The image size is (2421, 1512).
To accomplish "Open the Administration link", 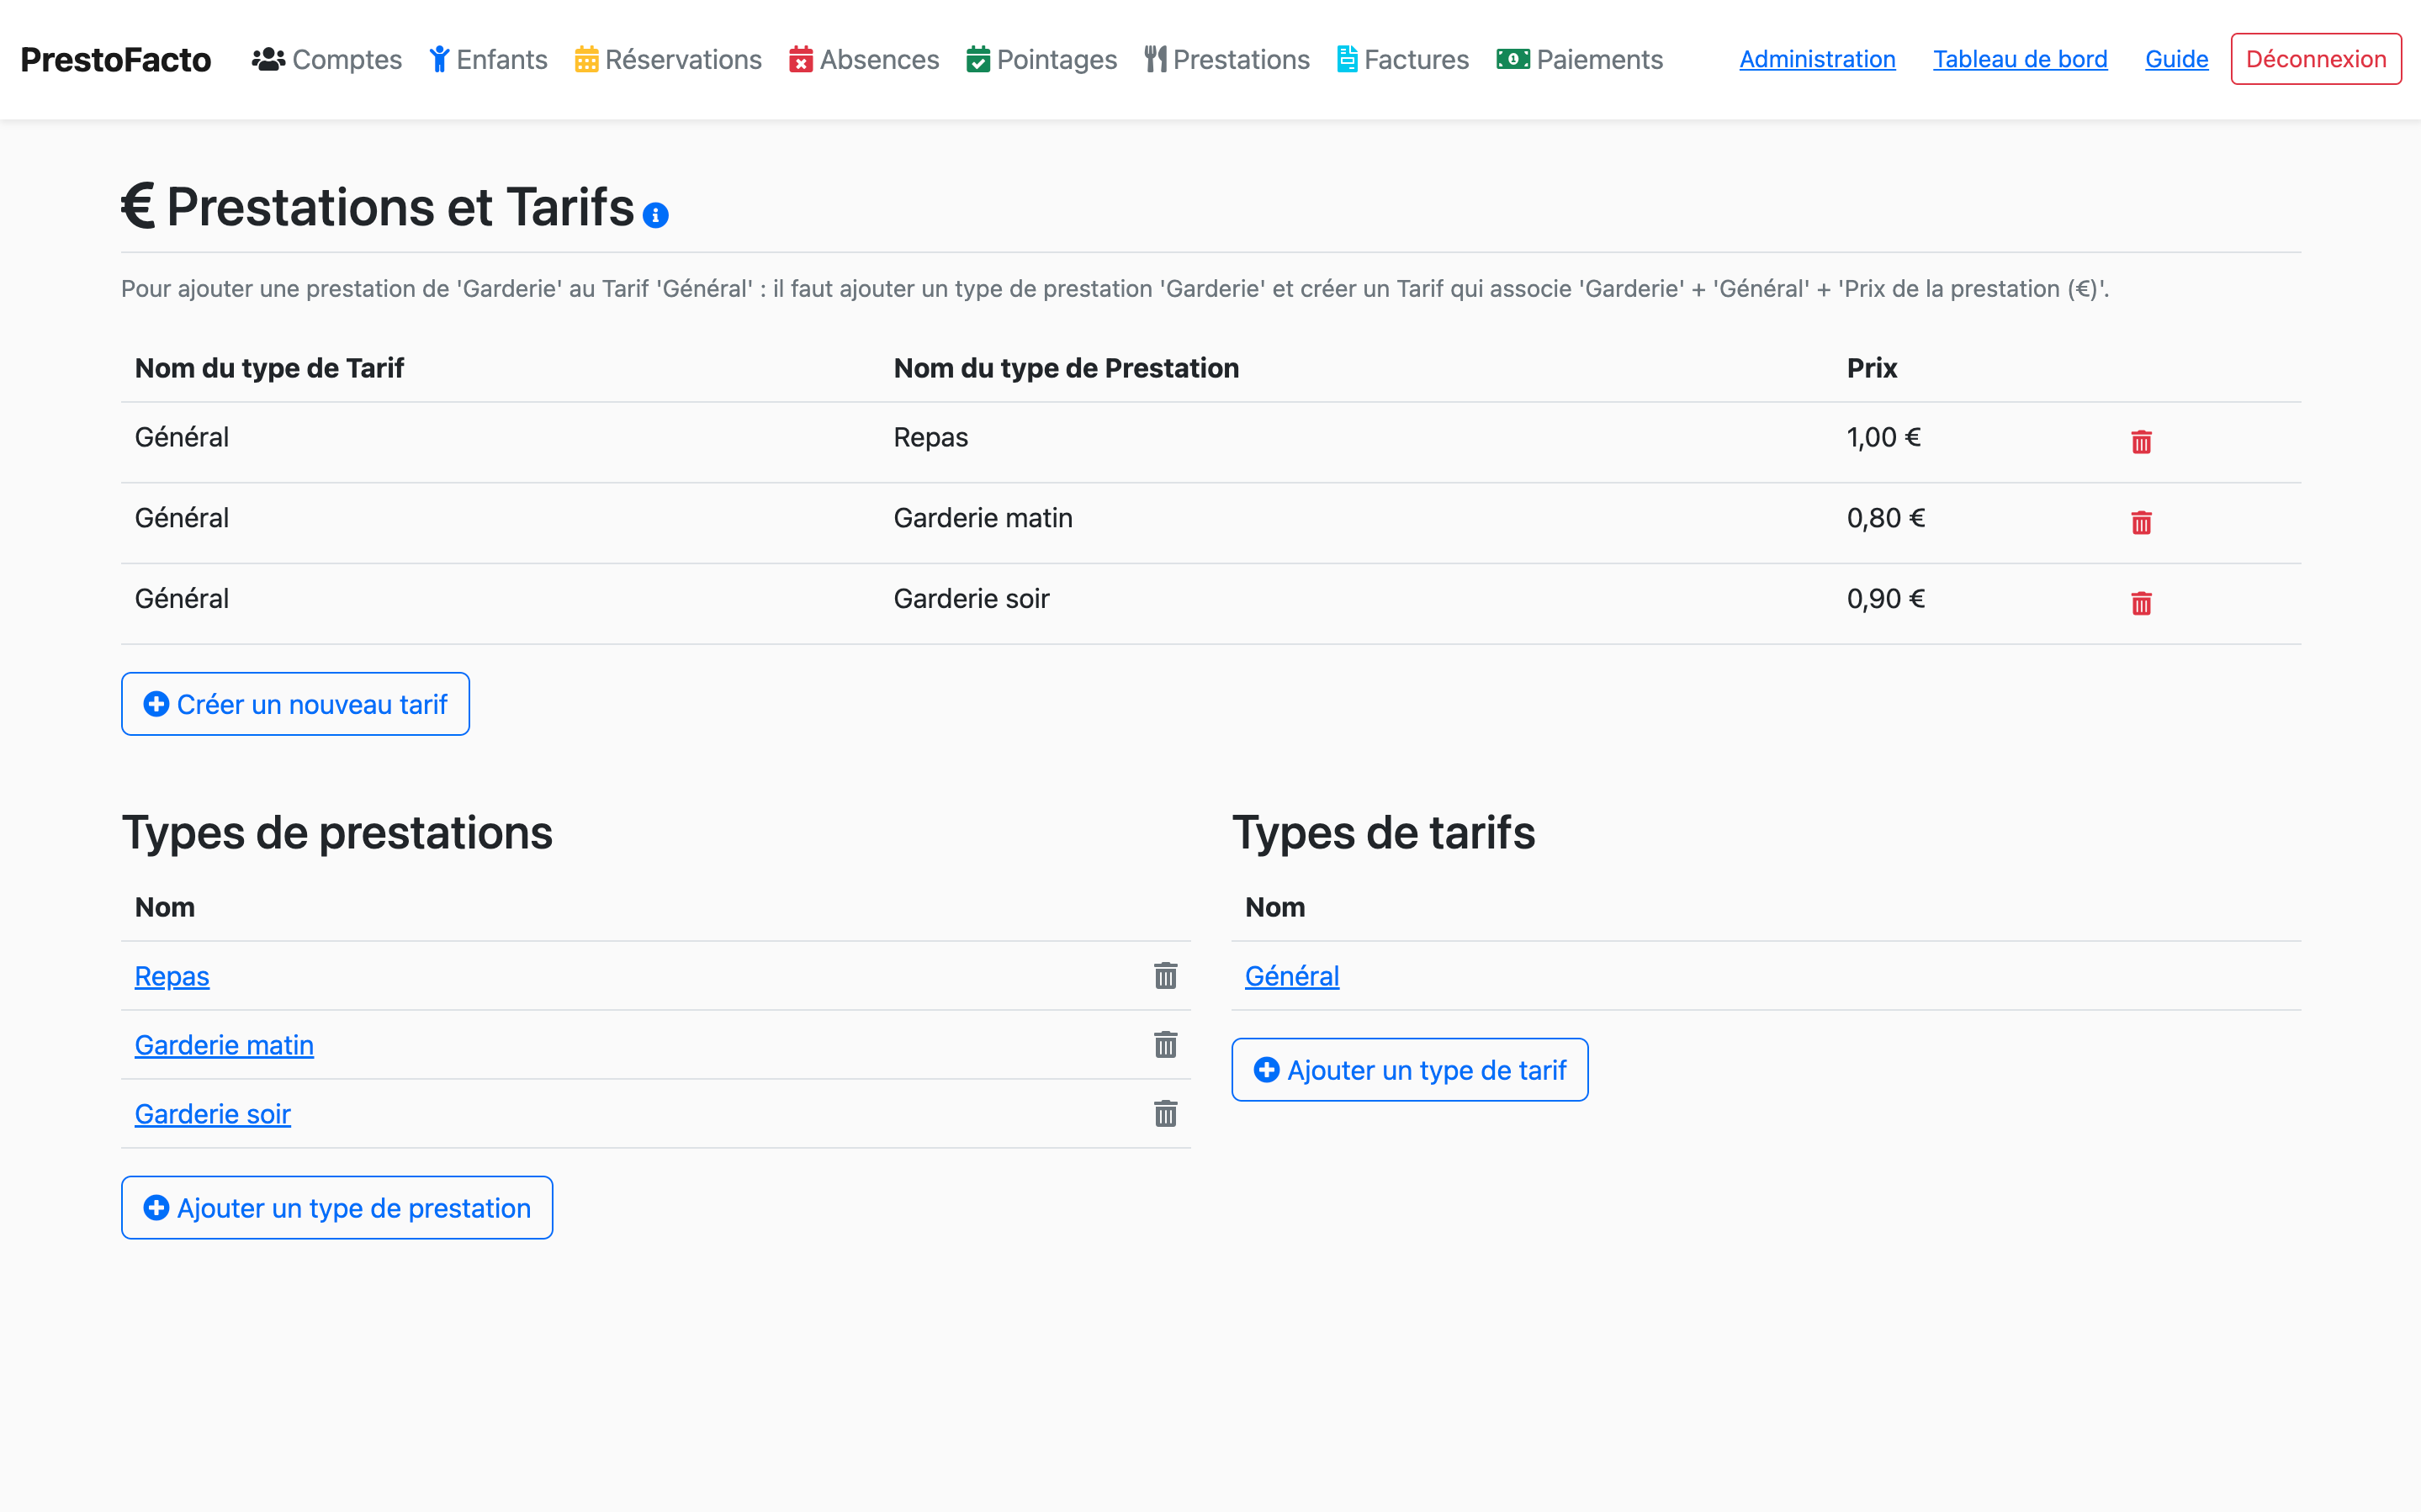I will click(x=1817, y=59).
